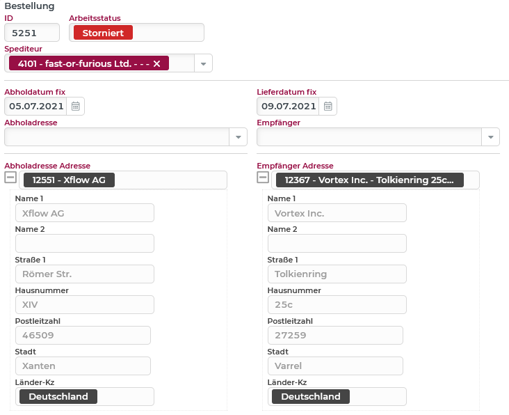Image resolution: width=509 pixels, height=415 pixels.
Task: Click the Stornierte status badge
Action: tap(103, 33)
